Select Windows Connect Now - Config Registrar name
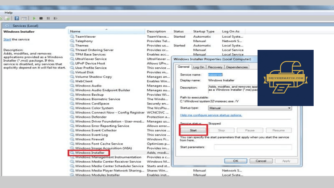334x188 pixels. click(110, 112)
